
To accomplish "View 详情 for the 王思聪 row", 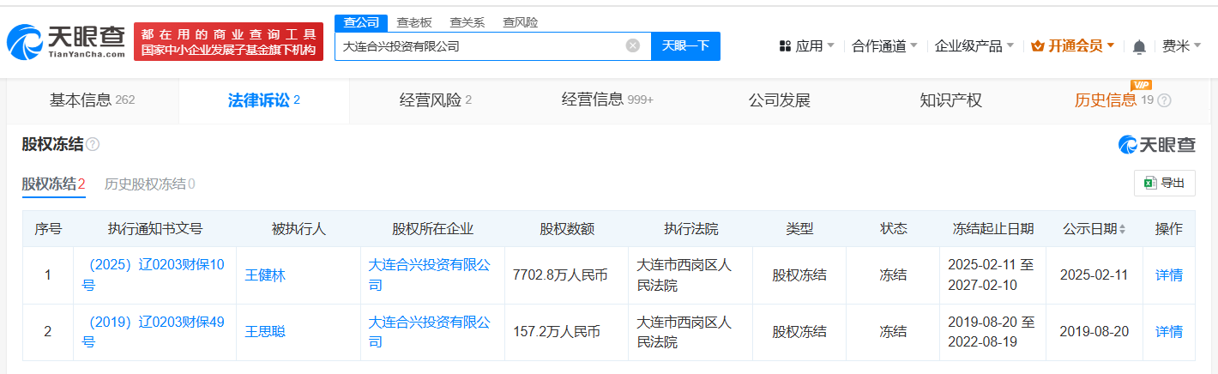I will point(1168,332).
